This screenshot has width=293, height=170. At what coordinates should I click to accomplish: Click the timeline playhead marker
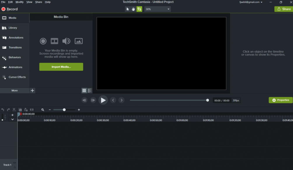coord(19,114)
